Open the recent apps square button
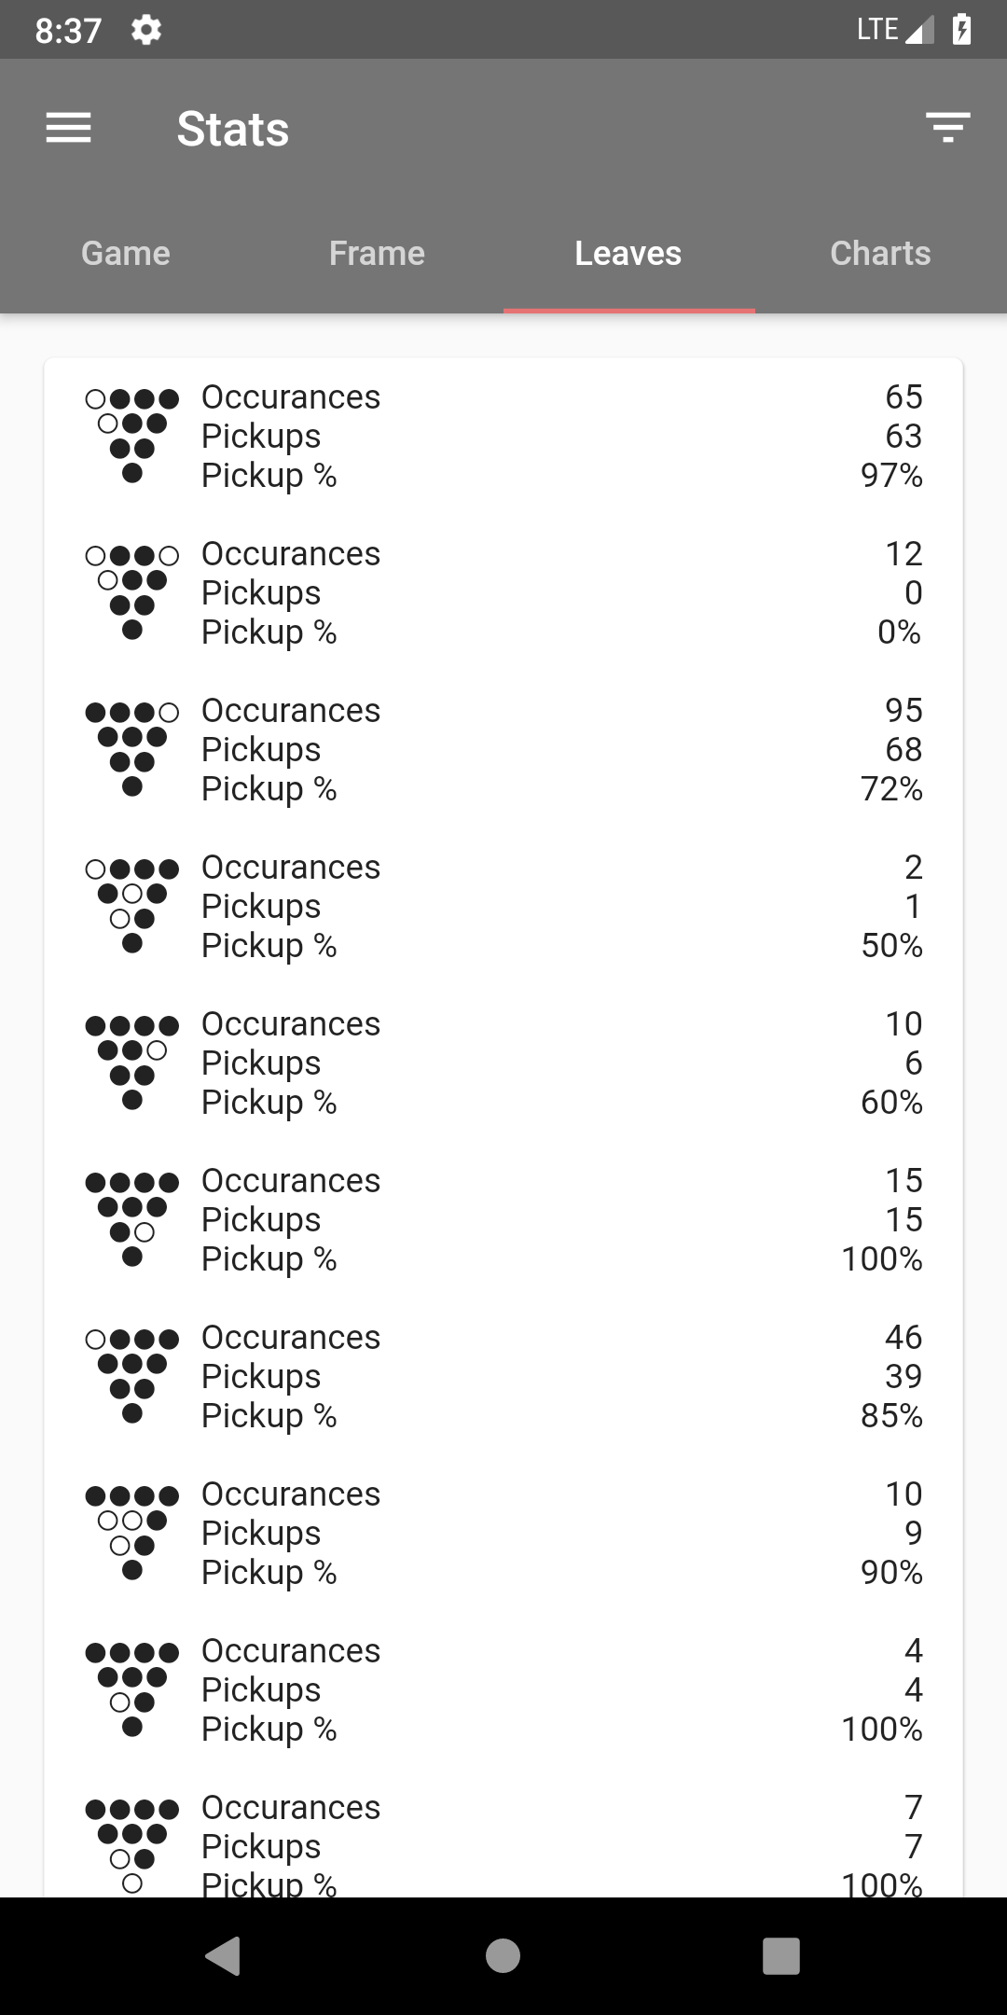 [781, 1955]
